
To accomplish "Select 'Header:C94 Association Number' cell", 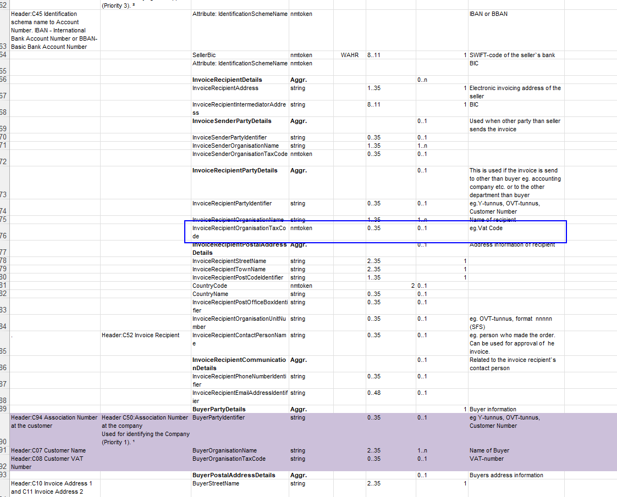I will [x=54, y=430].
